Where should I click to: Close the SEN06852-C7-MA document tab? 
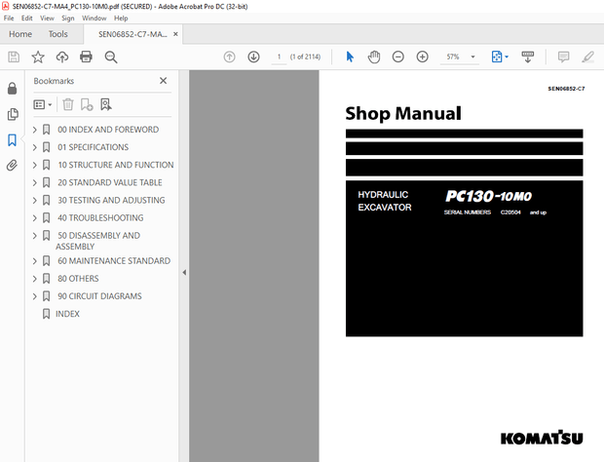175,34
